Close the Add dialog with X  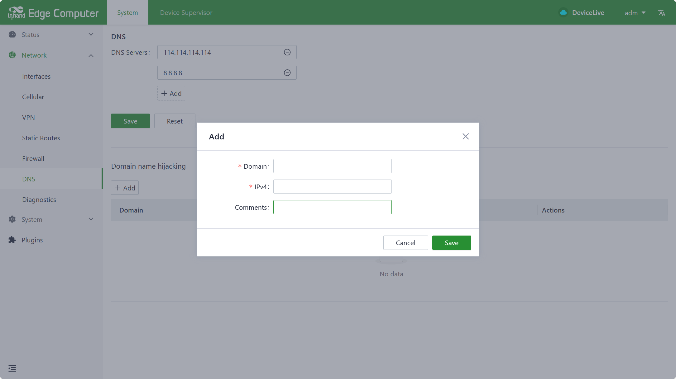point(465,136)
